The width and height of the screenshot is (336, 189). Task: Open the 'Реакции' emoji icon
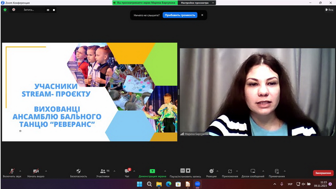tap(211, 171)
